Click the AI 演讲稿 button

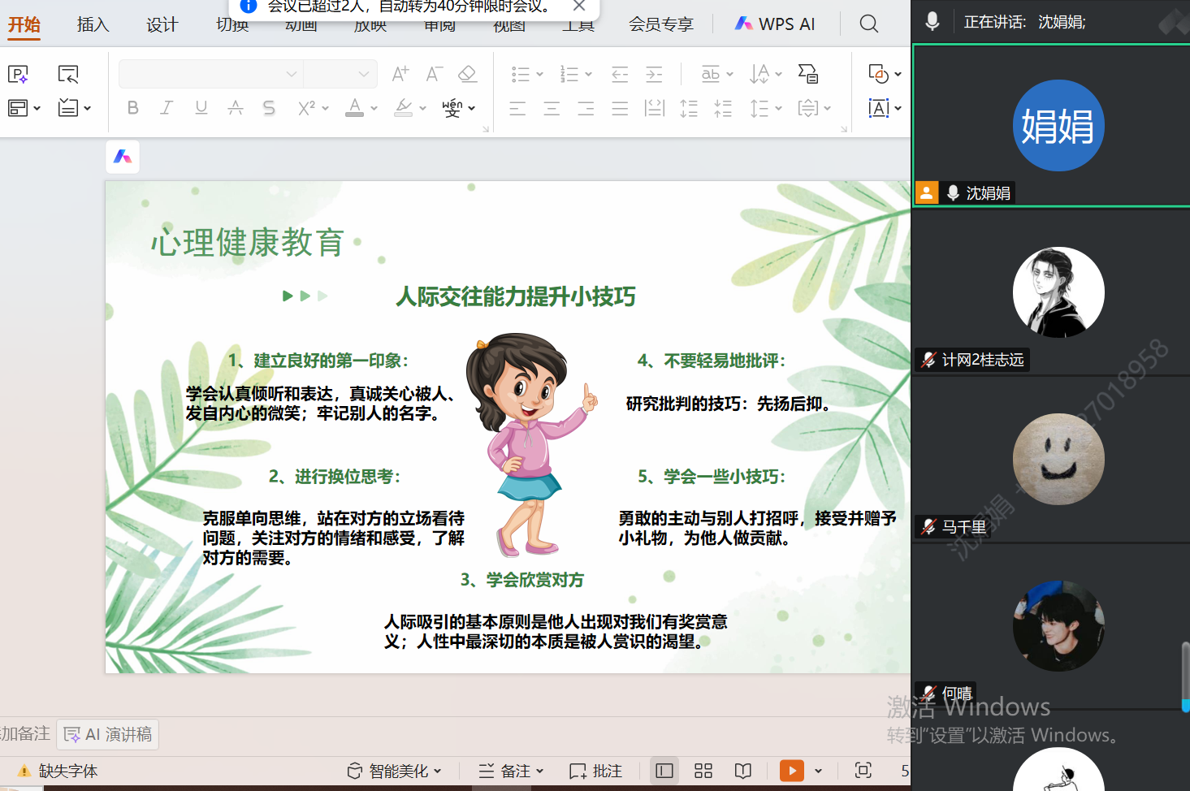click(108, 734)
